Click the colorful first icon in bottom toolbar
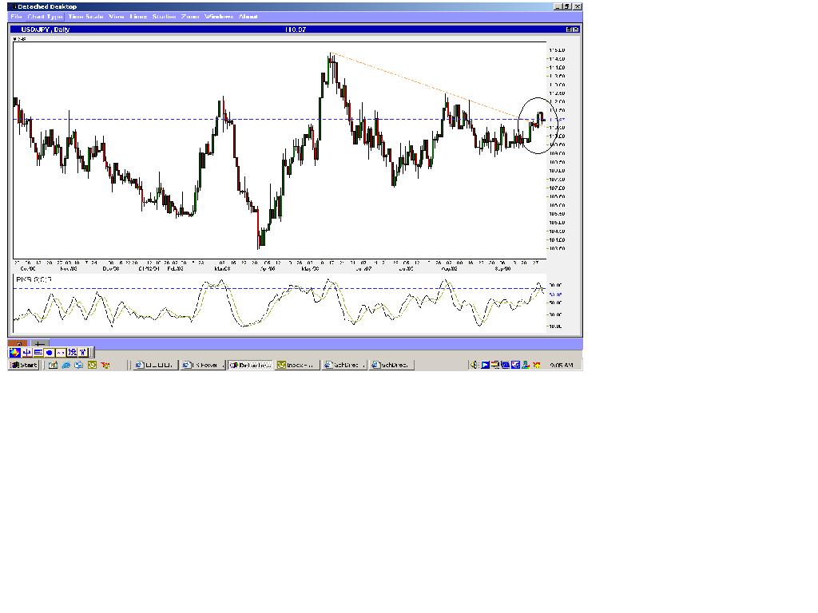Screen dimensions: 818x613 [14, 352]
